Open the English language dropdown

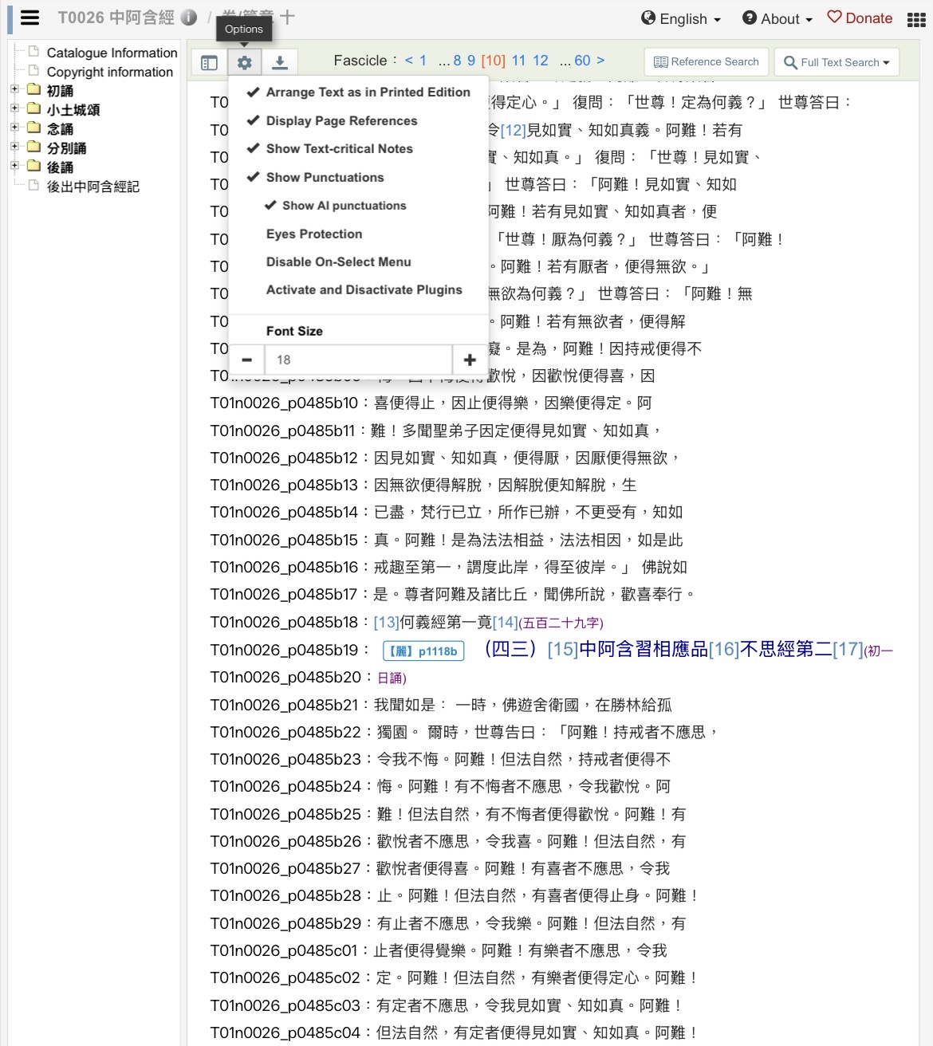pos(682,19)
